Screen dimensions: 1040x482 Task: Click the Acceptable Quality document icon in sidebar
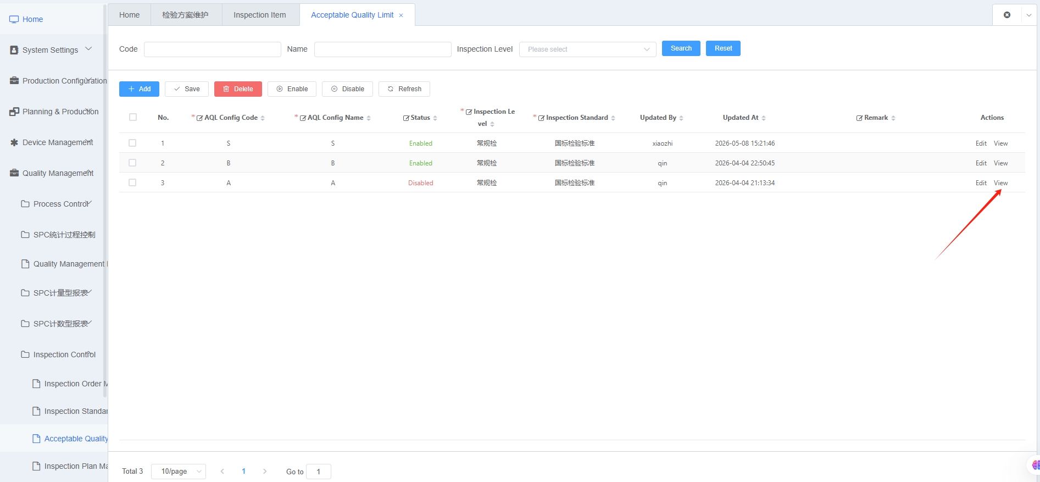pos(36,439)
